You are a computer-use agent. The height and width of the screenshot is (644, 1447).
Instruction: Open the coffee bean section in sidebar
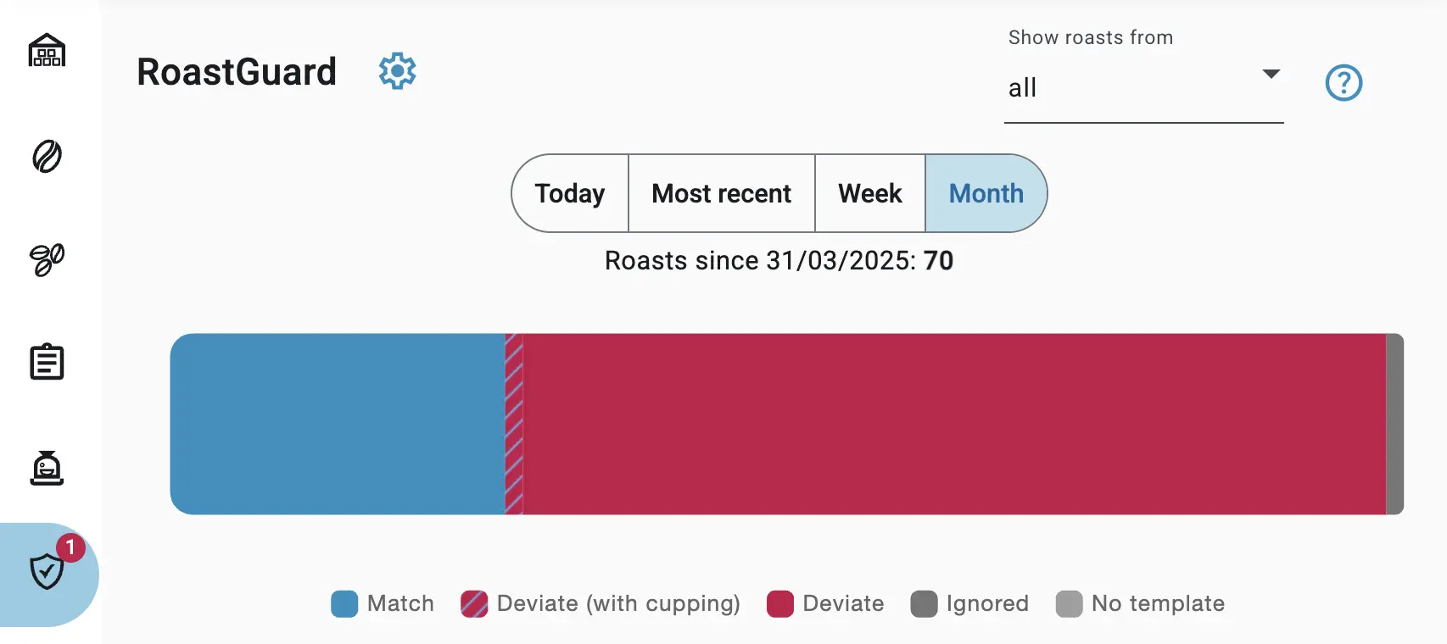point(47,157)
